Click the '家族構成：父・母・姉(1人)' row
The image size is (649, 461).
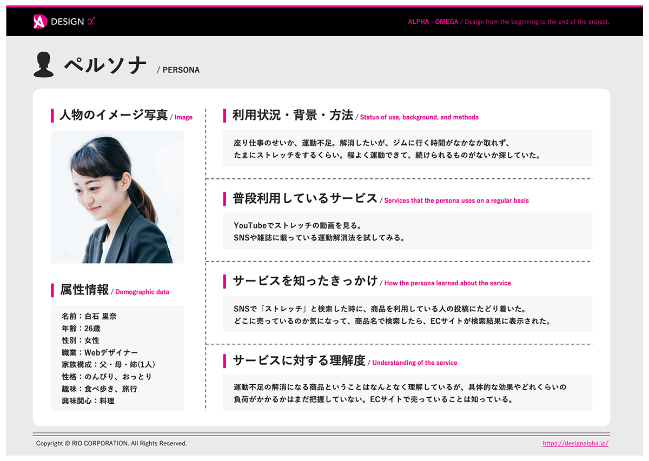tap(109, 365)
